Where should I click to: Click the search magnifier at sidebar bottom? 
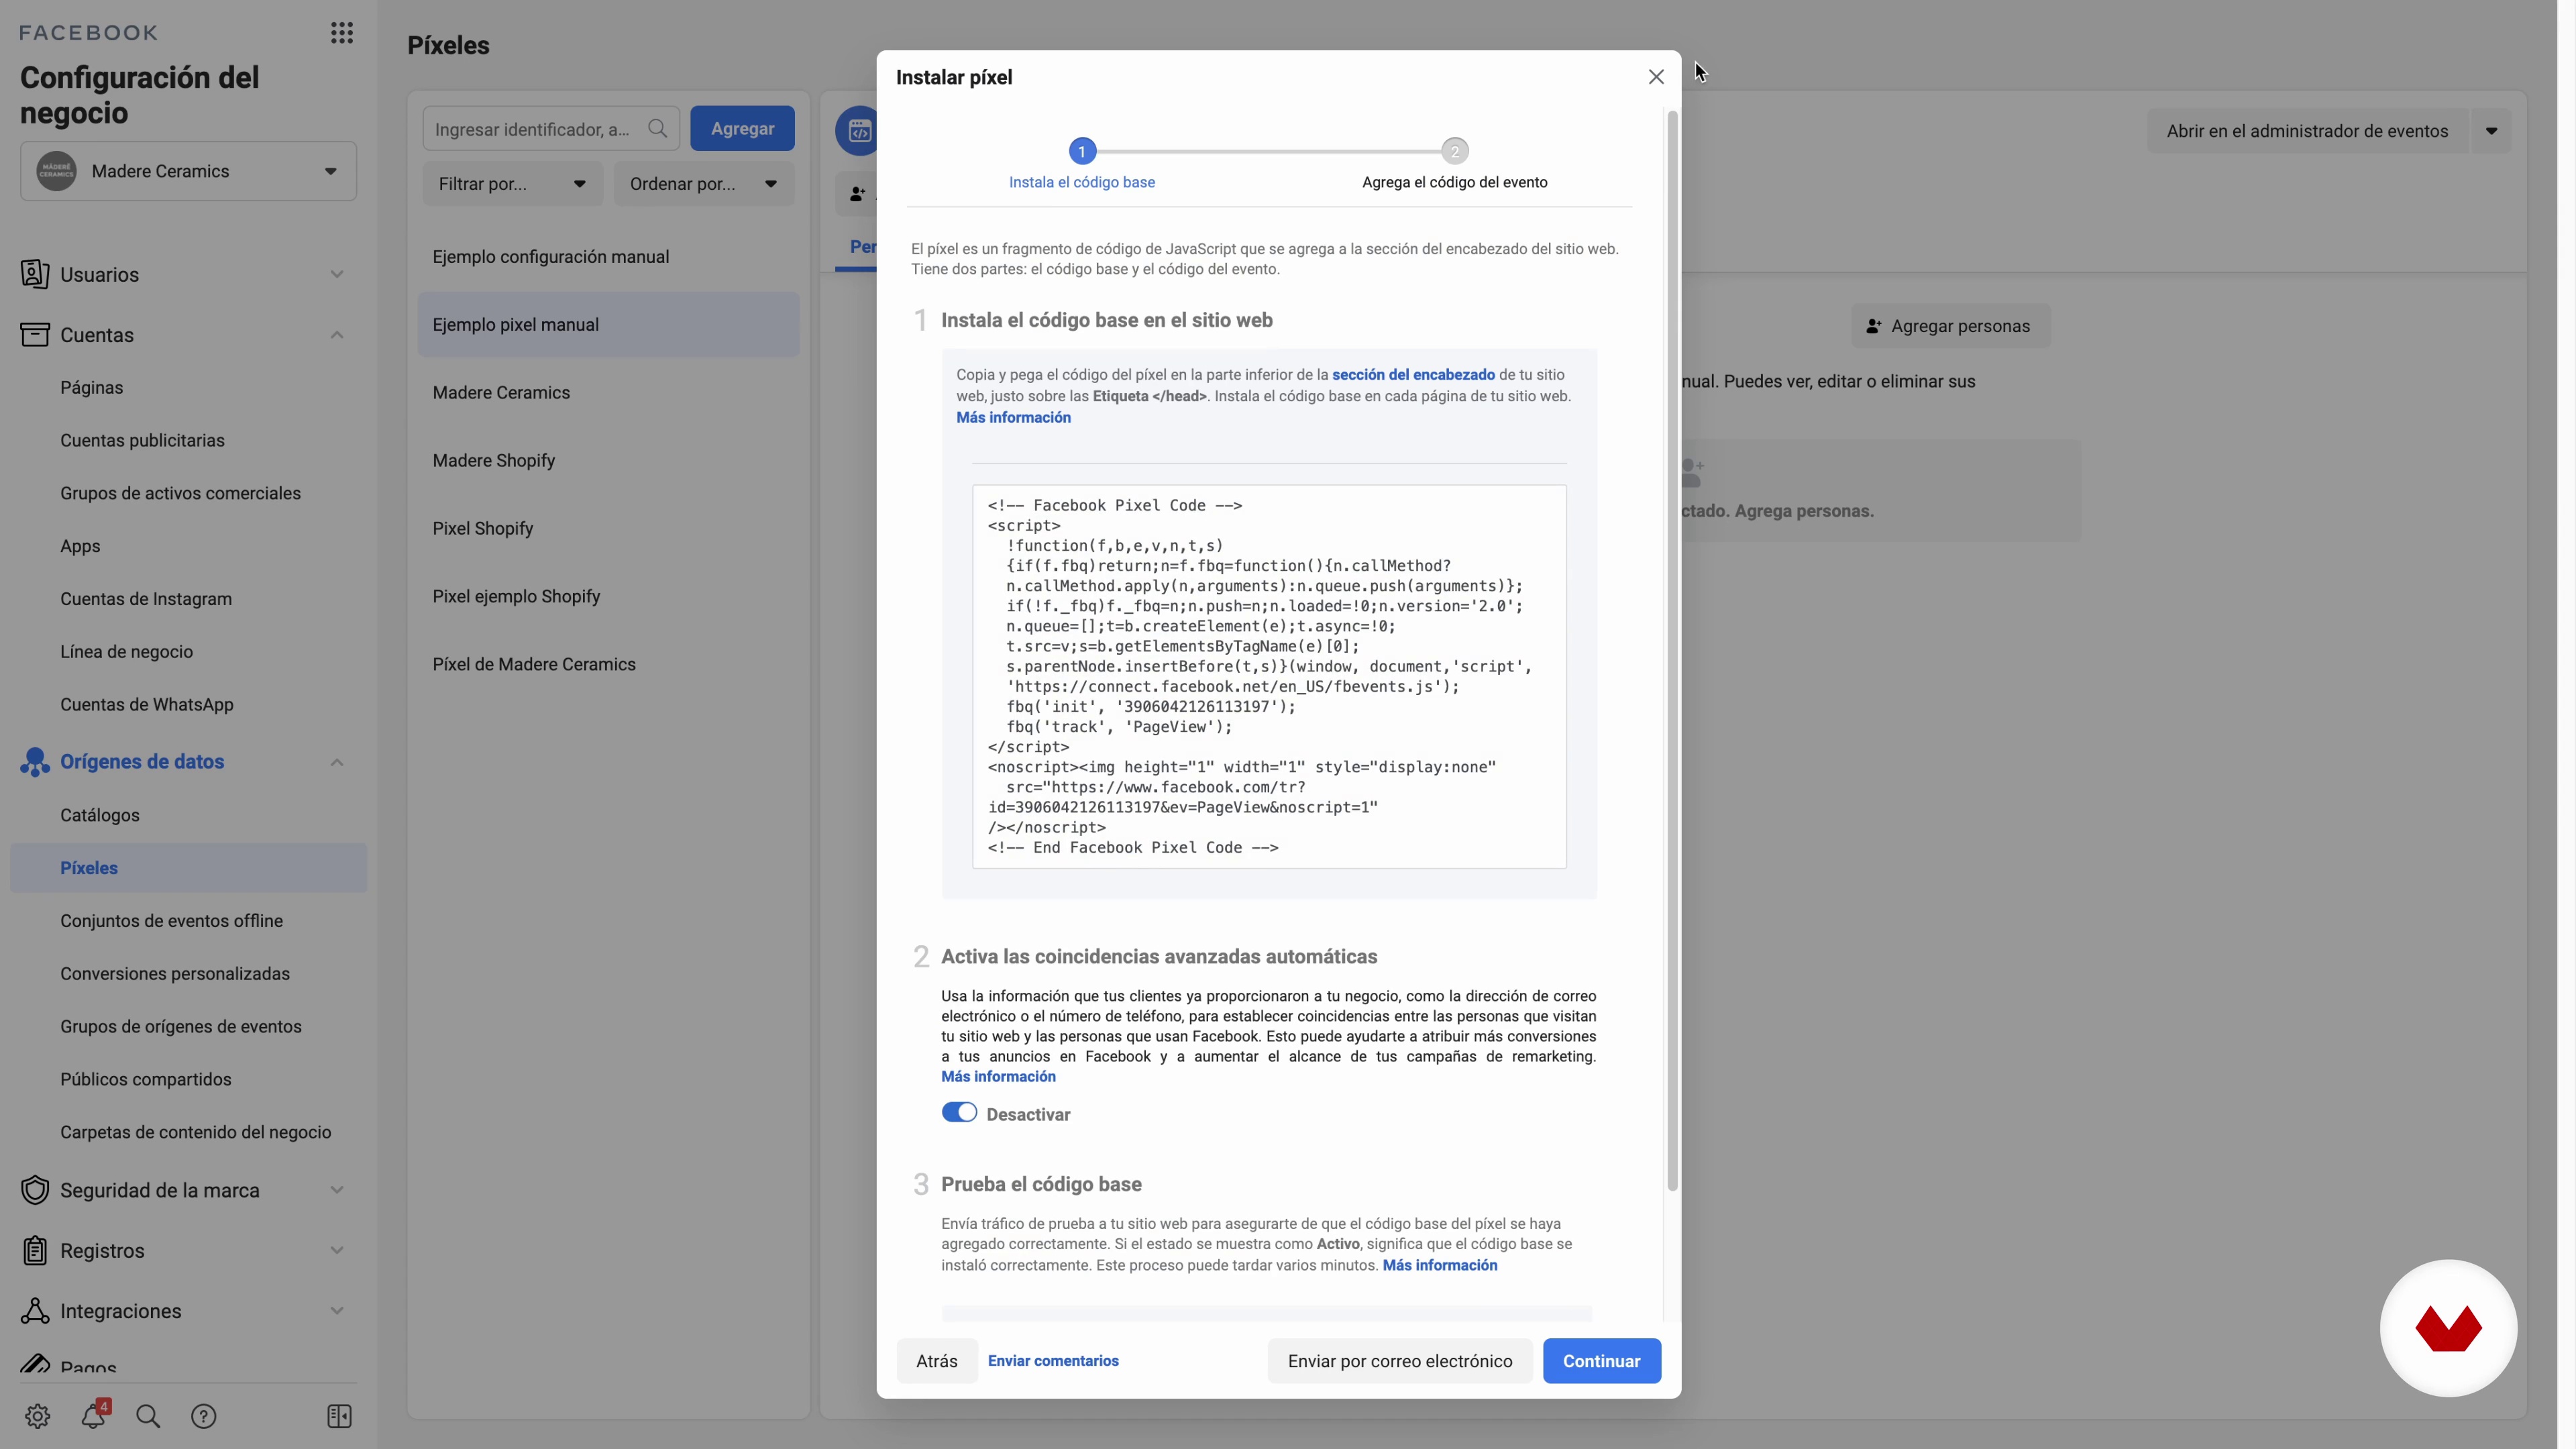148,1416
